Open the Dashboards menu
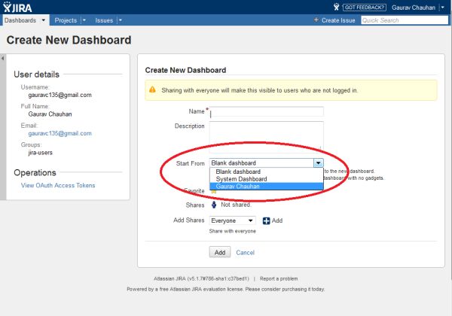Image resolution: width=452 pixels, height=316 pixels. coord(20,20)
